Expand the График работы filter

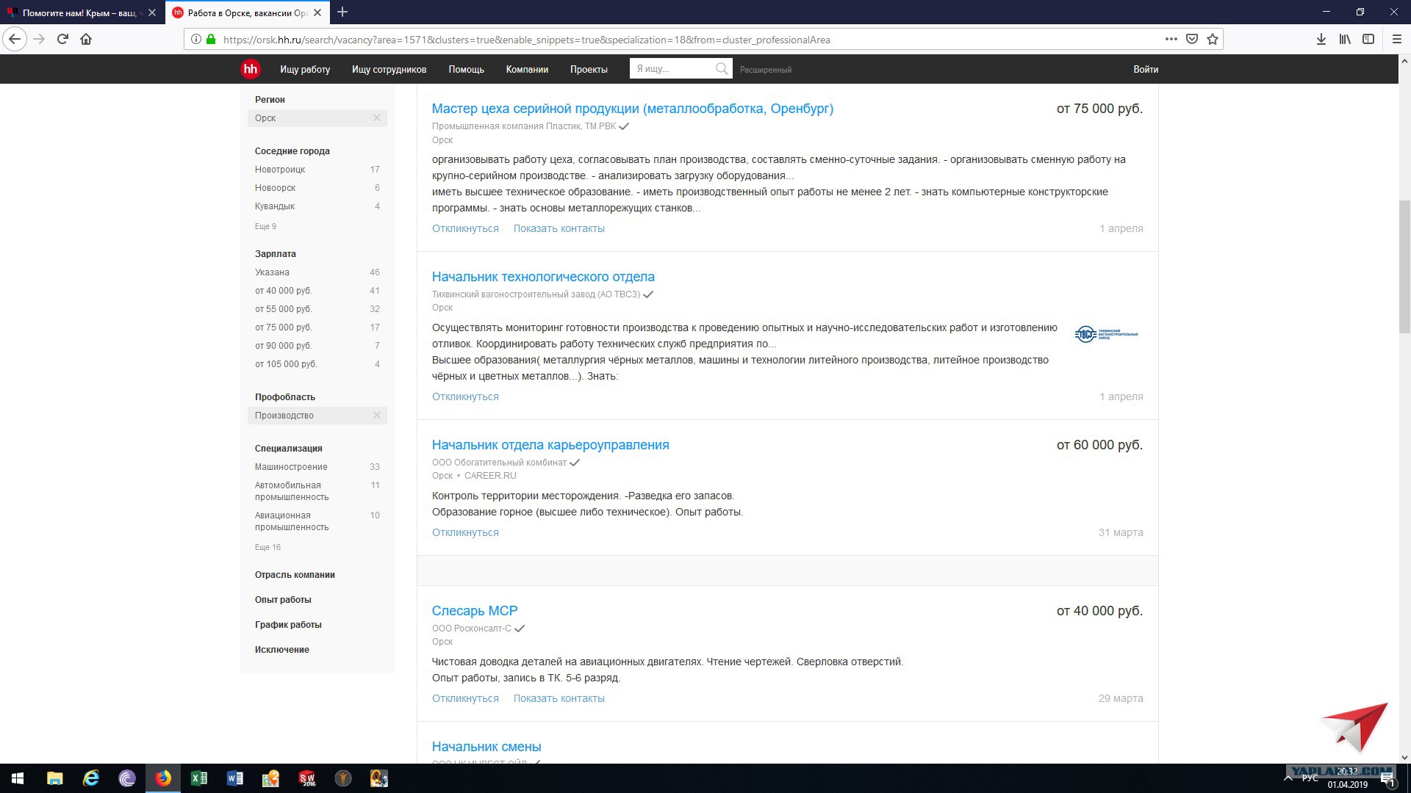tap(288, 625)
